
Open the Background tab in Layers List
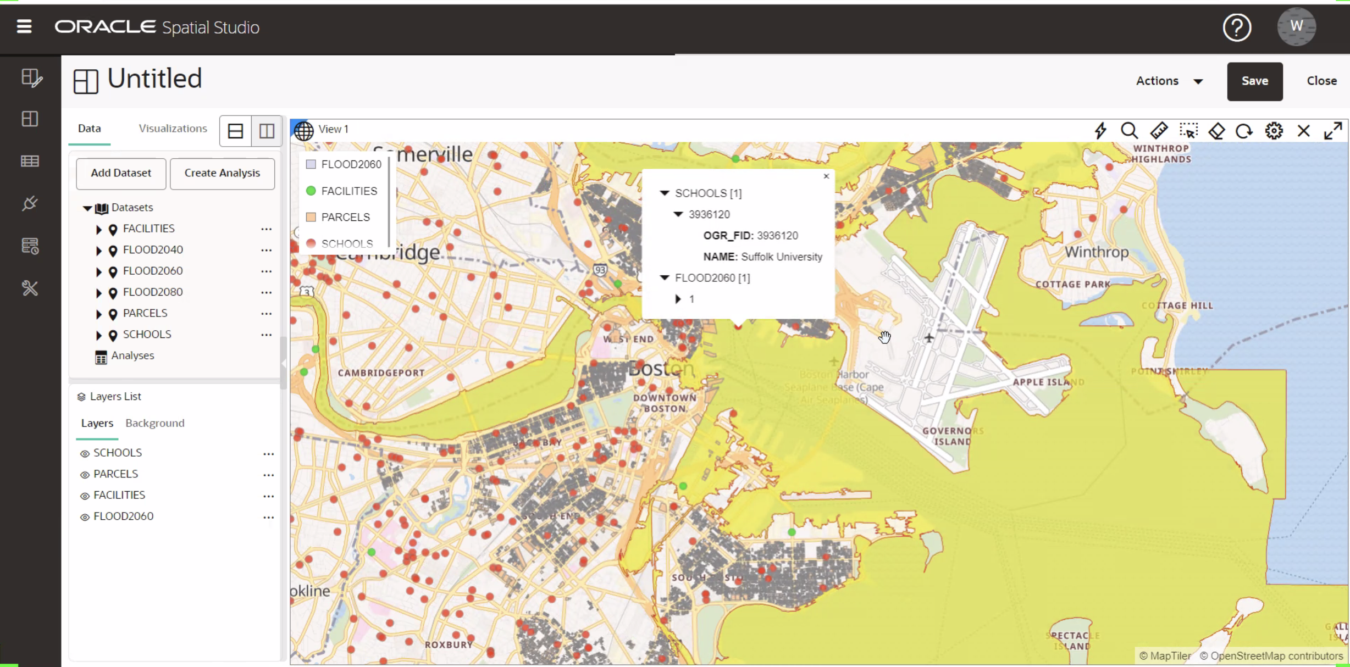coord(155,423)
